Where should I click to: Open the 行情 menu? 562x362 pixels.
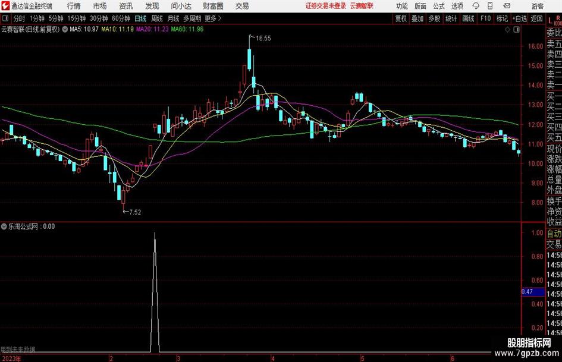[74, 6]
